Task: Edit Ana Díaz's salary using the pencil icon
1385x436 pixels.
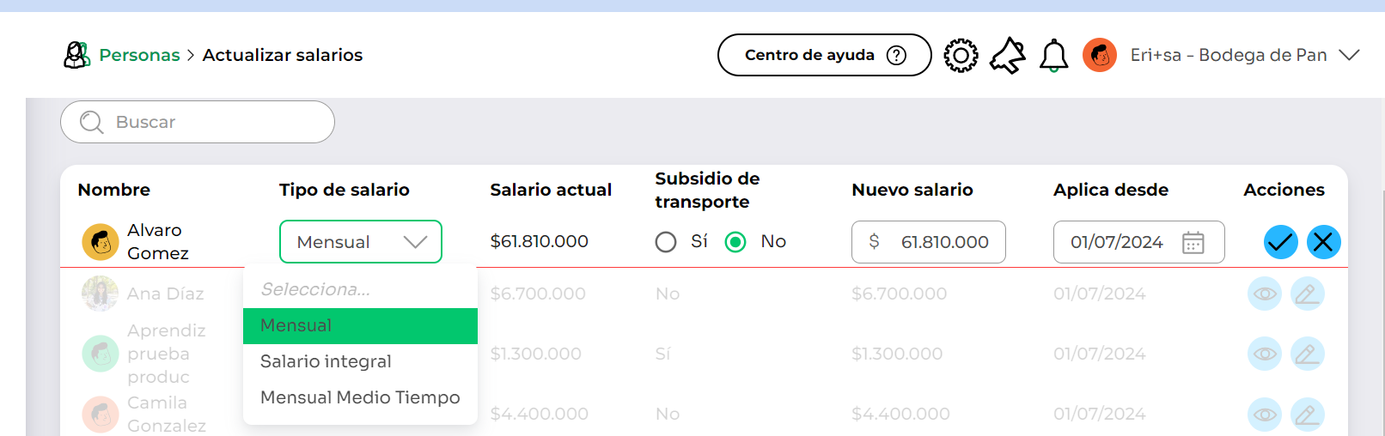Action: [1307, 294]
